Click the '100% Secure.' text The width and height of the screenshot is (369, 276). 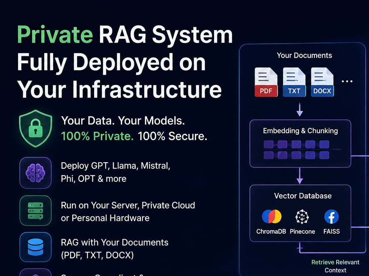[172, 136]
